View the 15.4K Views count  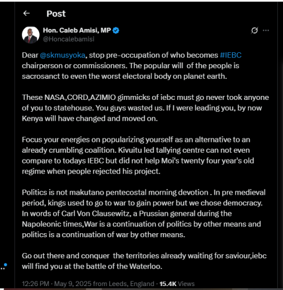(x=177, y=284)
